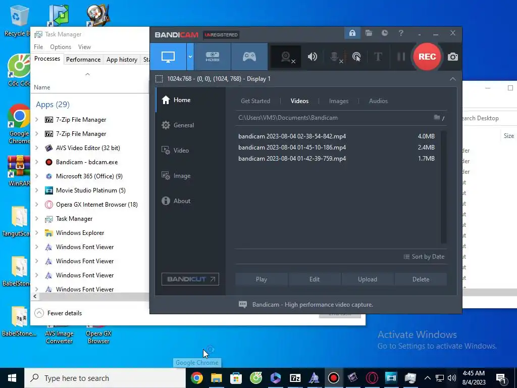Open Microsoft Store from the taskbar
Screen dimensions: 517x388
236,378
